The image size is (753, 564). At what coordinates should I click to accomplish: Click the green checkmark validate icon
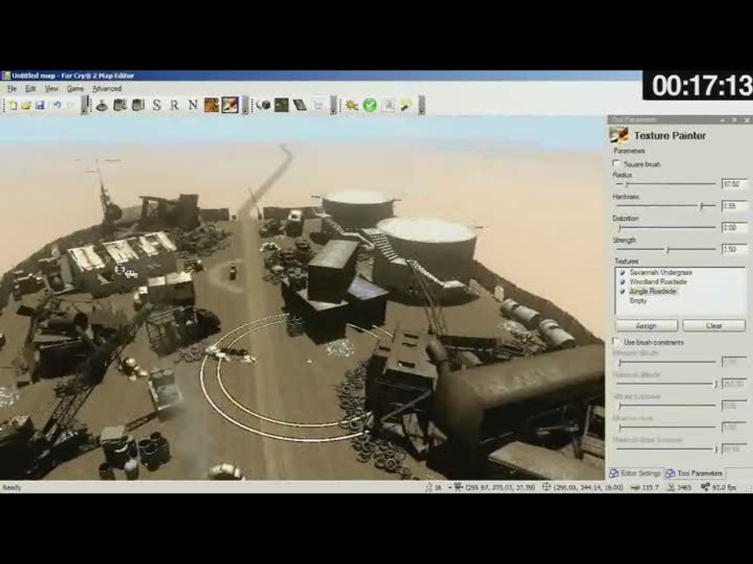coord(369,105)
